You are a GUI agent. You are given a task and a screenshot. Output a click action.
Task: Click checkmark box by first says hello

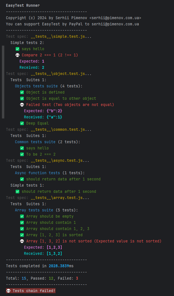(17, 49)
